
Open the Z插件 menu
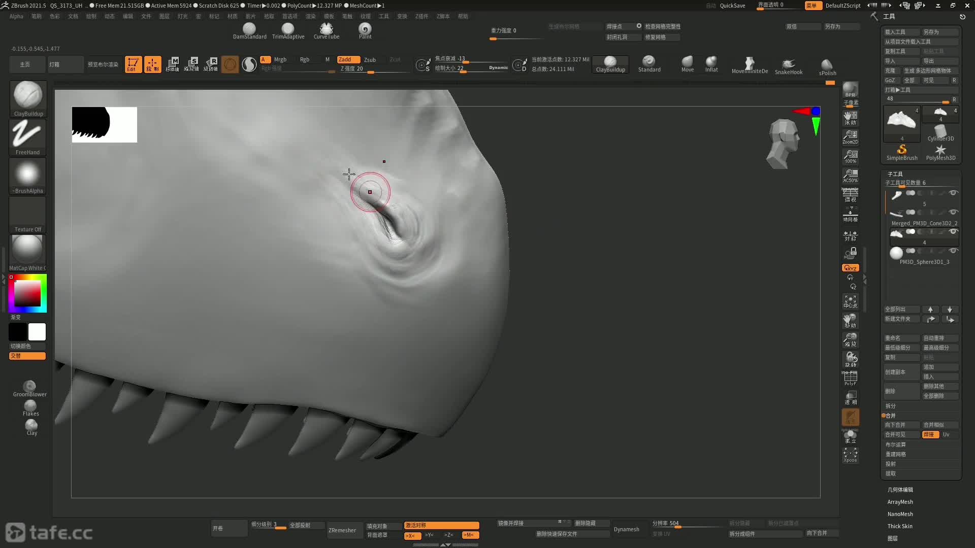tap(421, 16)
